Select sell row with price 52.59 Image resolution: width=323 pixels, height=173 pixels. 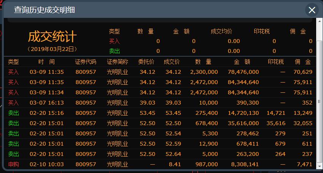pyautogui.click(x=159, y=144)
